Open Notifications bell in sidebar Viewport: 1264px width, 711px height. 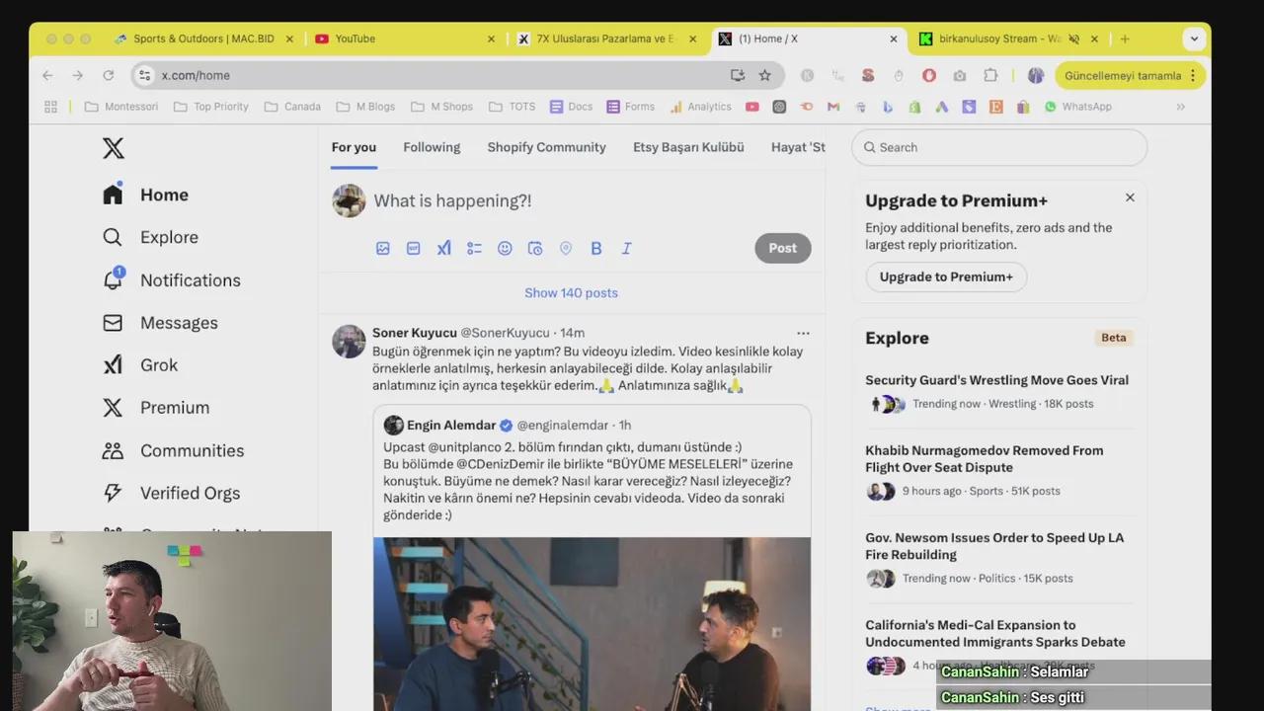(113, 279)
